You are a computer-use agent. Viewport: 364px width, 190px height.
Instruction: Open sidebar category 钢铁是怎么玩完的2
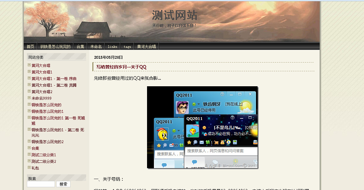click(x=47, y=142)
